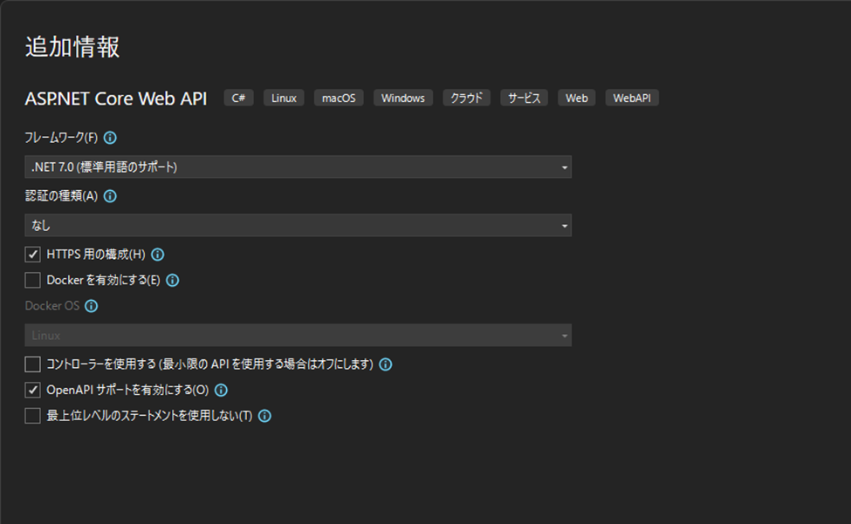The height and width of the screenshot is (524, 851).
Task: Click the info icon beside Docker を有効にする(E)
Action: [x=173, y=280]
